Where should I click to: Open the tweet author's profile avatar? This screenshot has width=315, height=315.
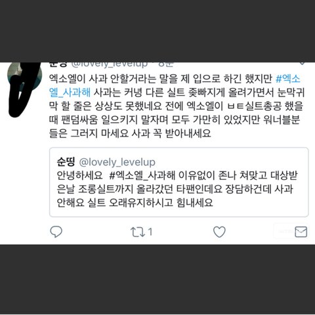(24, 87)
